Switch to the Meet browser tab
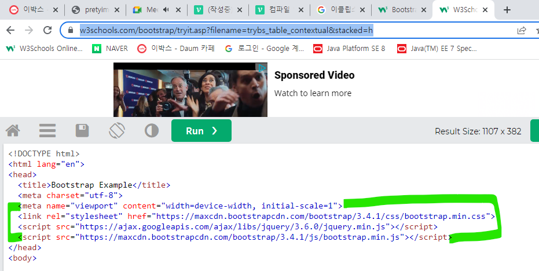The image size is (539, 271). 151,10
